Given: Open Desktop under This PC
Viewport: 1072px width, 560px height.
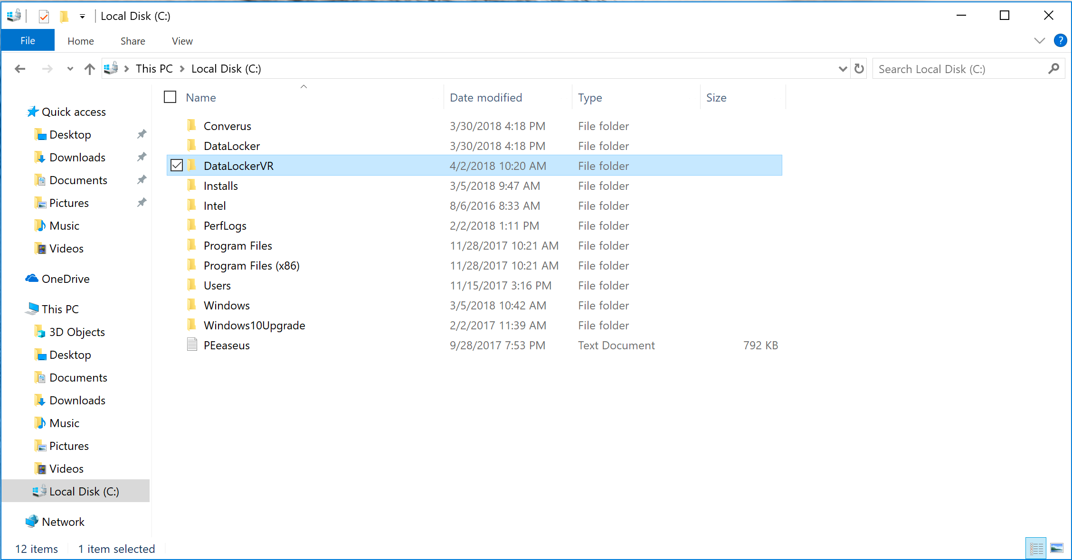Looking at the screenshot, I should [x=70, y=355].
